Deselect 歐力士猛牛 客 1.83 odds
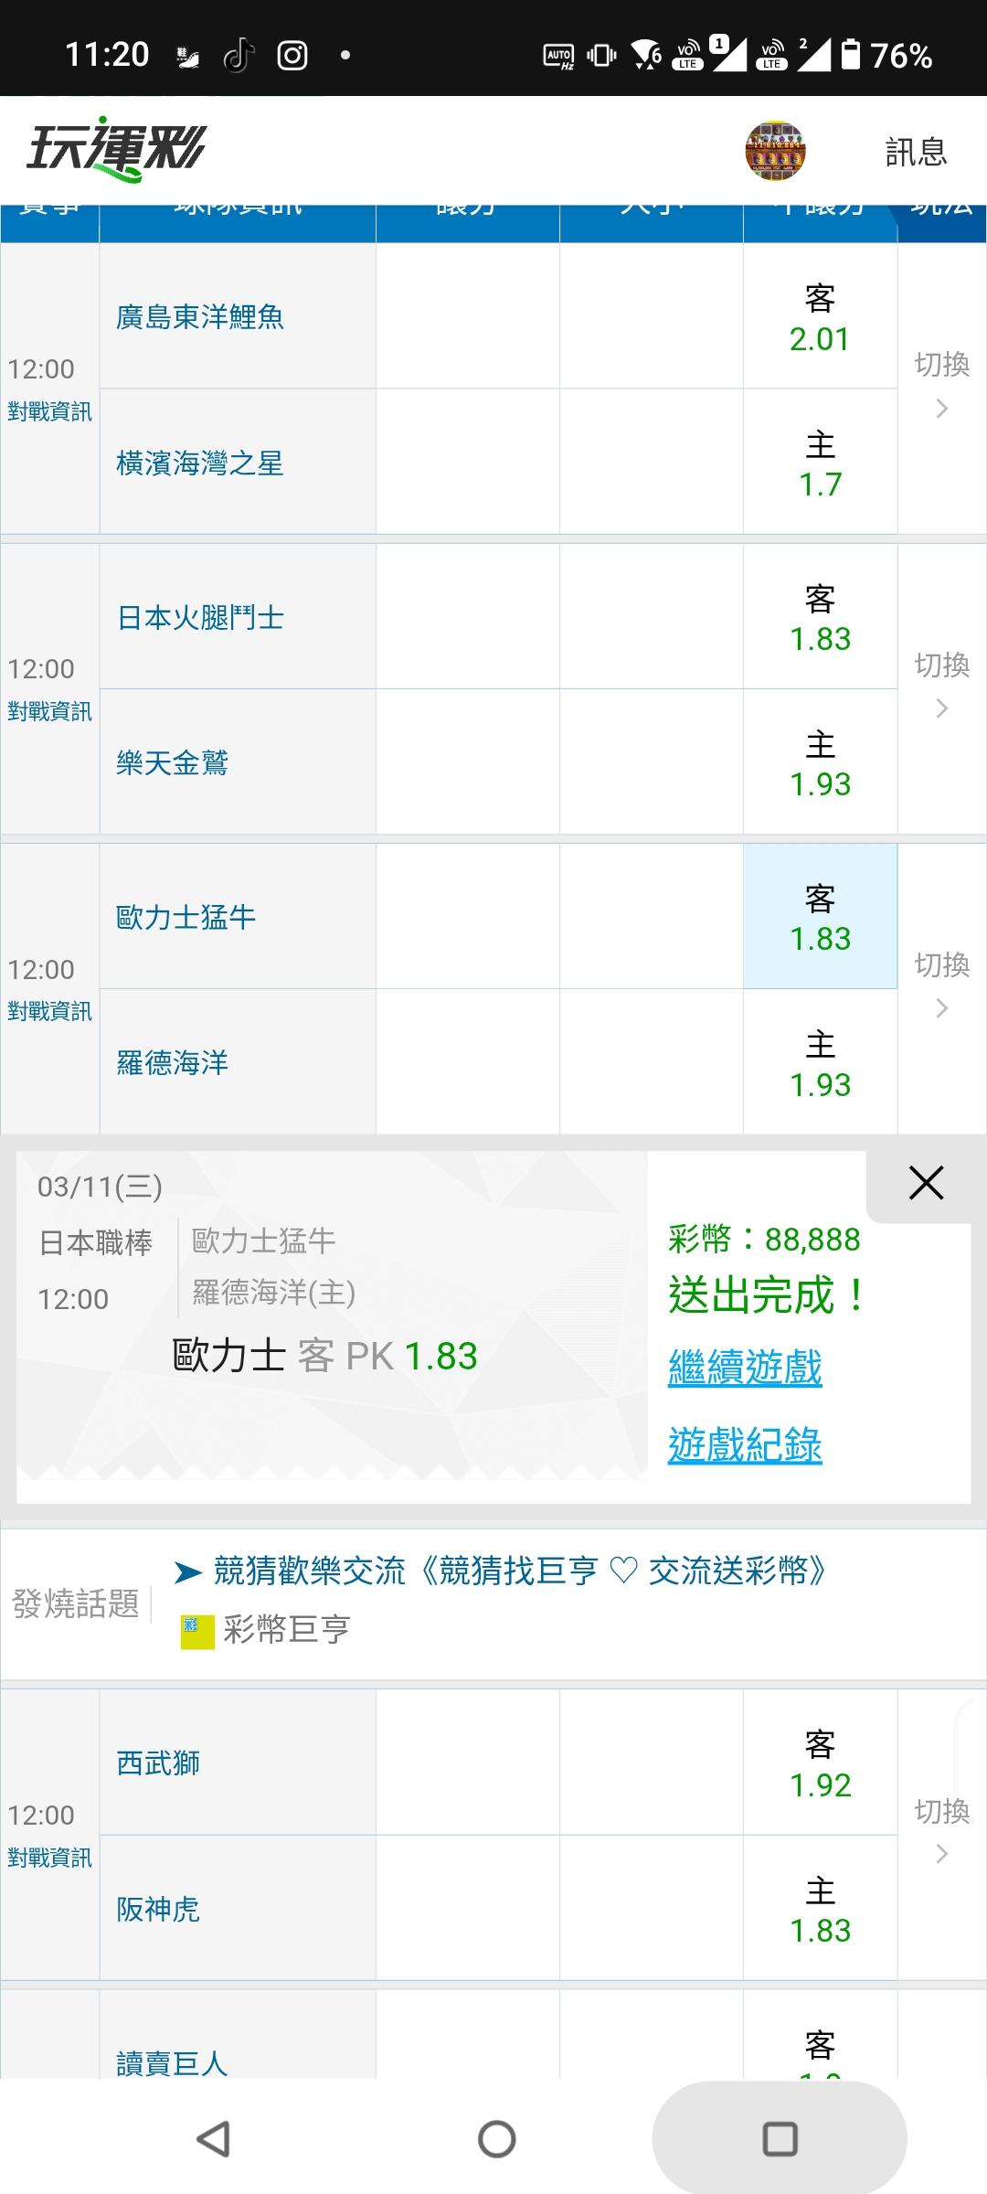This screenshot has height=2194, width=987. (x=820, y=917)
